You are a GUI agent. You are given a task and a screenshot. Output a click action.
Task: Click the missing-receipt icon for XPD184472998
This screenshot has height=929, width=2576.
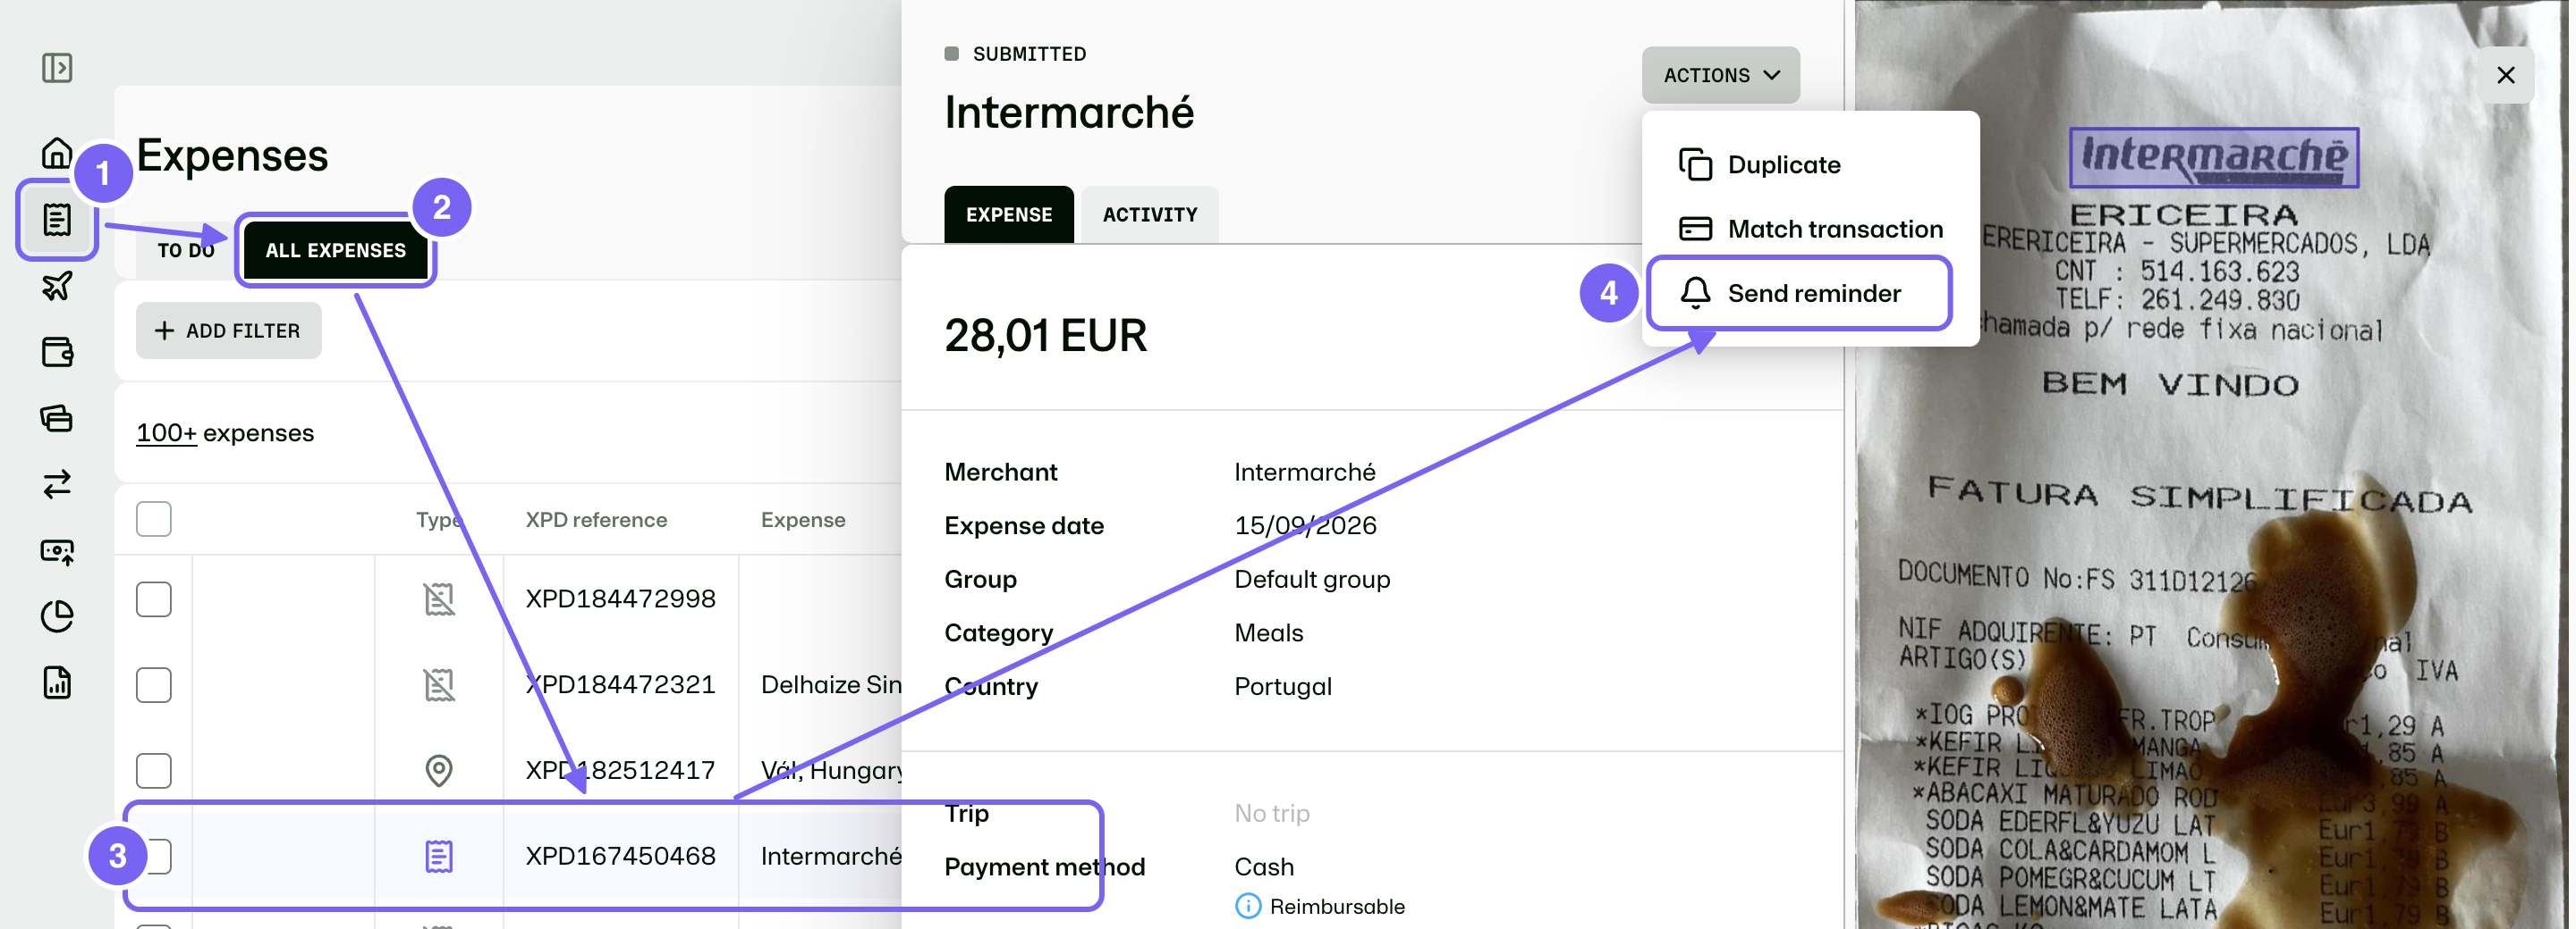click(439, 598)
